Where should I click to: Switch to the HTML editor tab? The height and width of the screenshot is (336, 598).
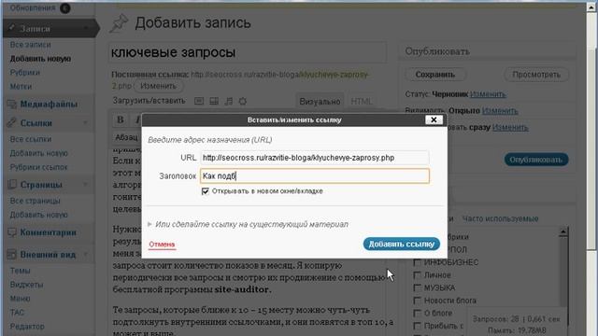click(362, 102)
